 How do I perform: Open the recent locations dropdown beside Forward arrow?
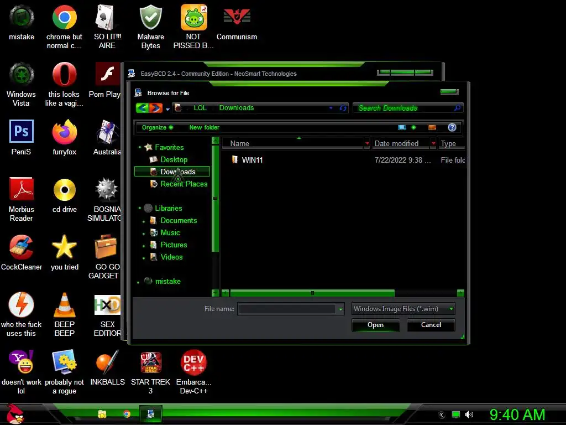167,109
